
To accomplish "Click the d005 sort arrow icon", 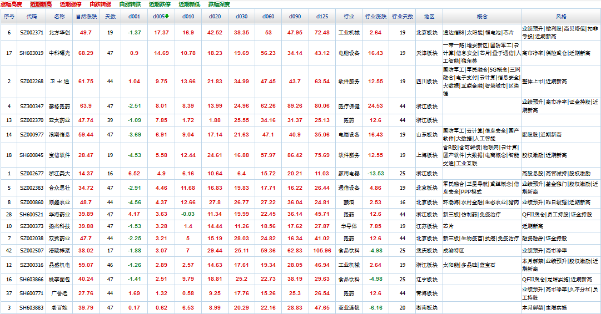I will pos(167,17).
